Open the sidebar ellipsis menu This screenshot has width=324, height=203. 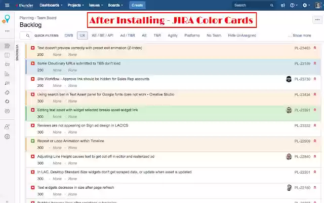click(x=7, y=31)
